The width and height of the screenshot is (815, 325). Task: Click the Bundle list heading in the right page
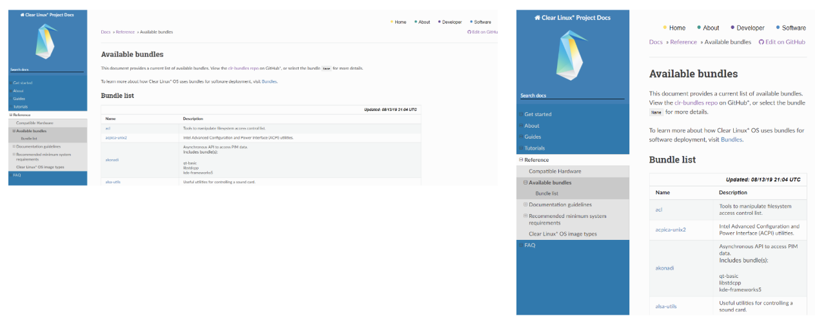673,159
